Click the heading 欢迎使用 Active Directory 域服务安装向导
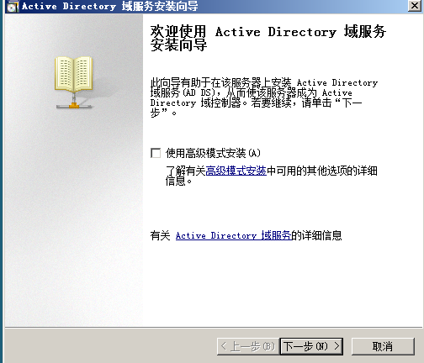This screenshot has height=363, width=424. pos(268,38)
